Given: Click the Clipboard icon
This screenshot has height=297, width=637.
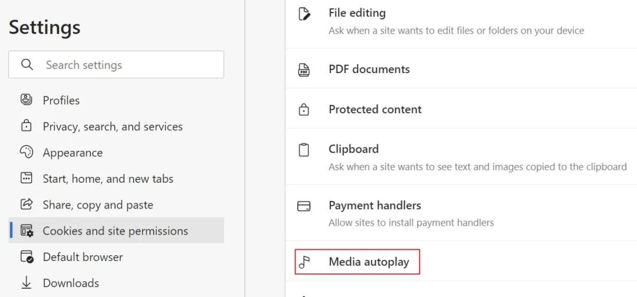Looking at the screenshot, I should tap(304, 150).
